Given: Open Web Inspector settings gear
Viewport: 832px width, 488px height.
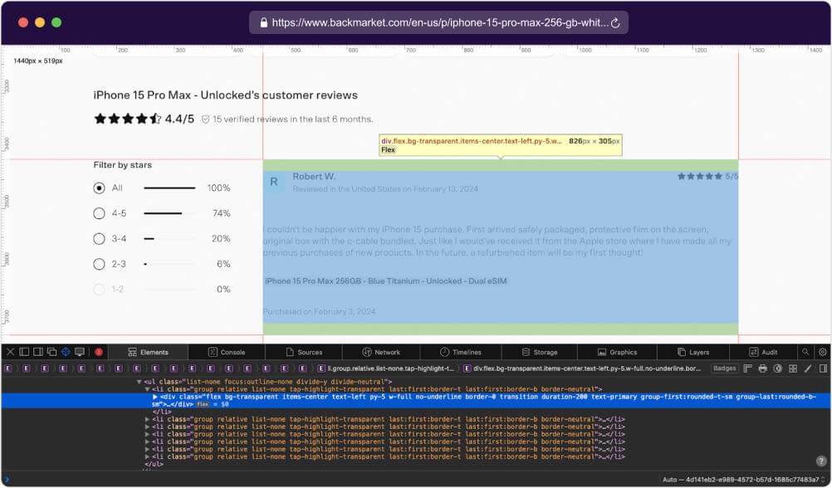Looking at the screenshot, I should coord(822,352).
